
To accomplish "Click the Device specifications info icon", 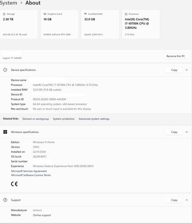I will coord(5,70).
